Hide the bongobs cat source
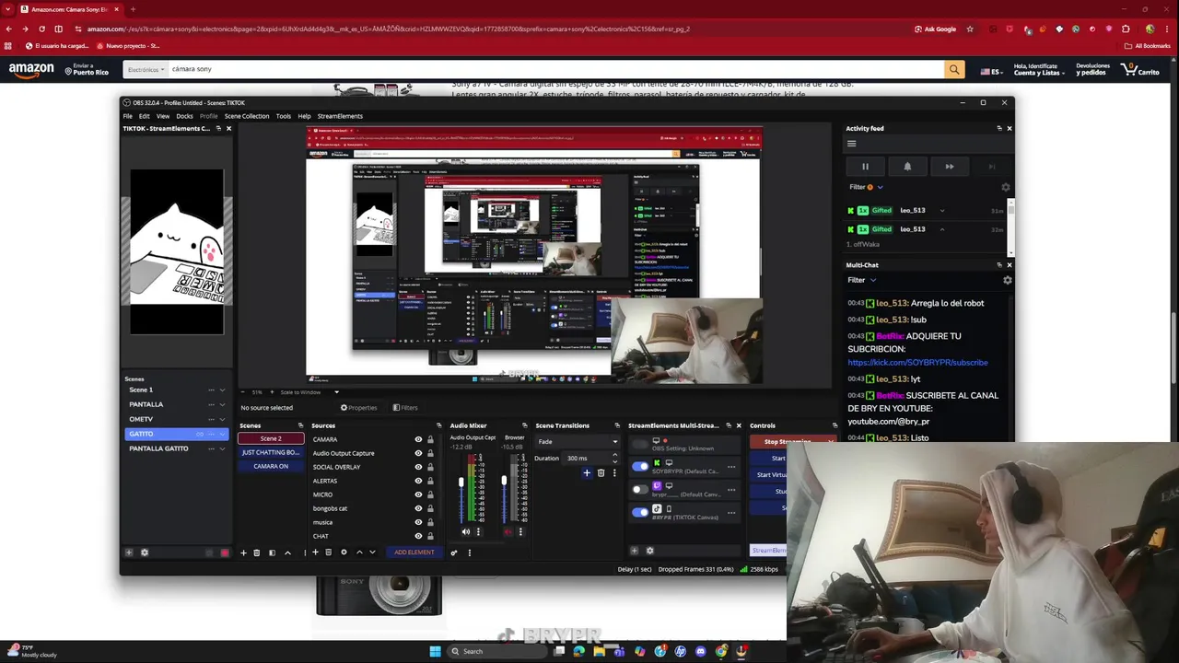 pyautogui.click(x=418, y=508)
